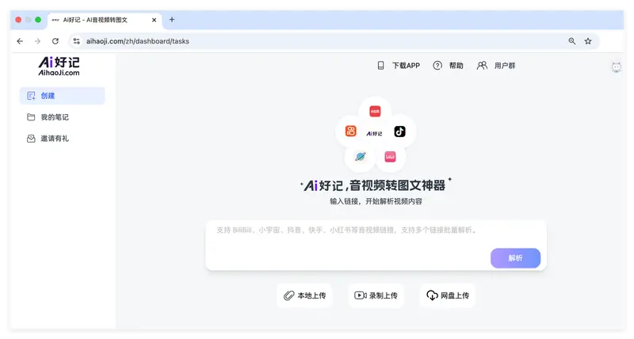Go back with the browser back arrow
Screen dimensions: 634x339
click(20, 41)
